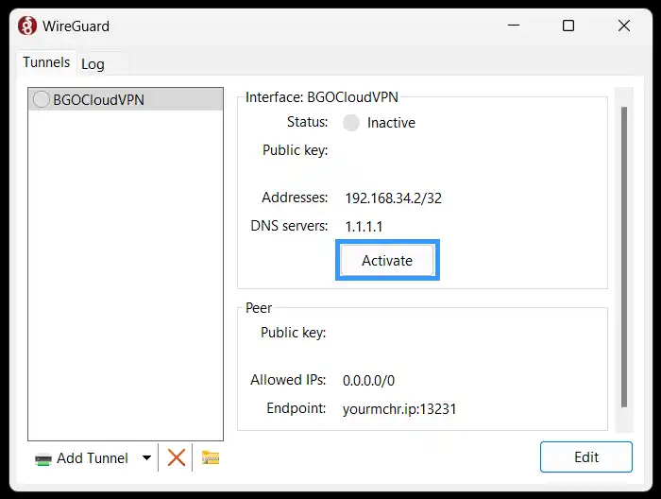Click the address value 192.168.34.2/32
The image size is (661, 499).
394,198
